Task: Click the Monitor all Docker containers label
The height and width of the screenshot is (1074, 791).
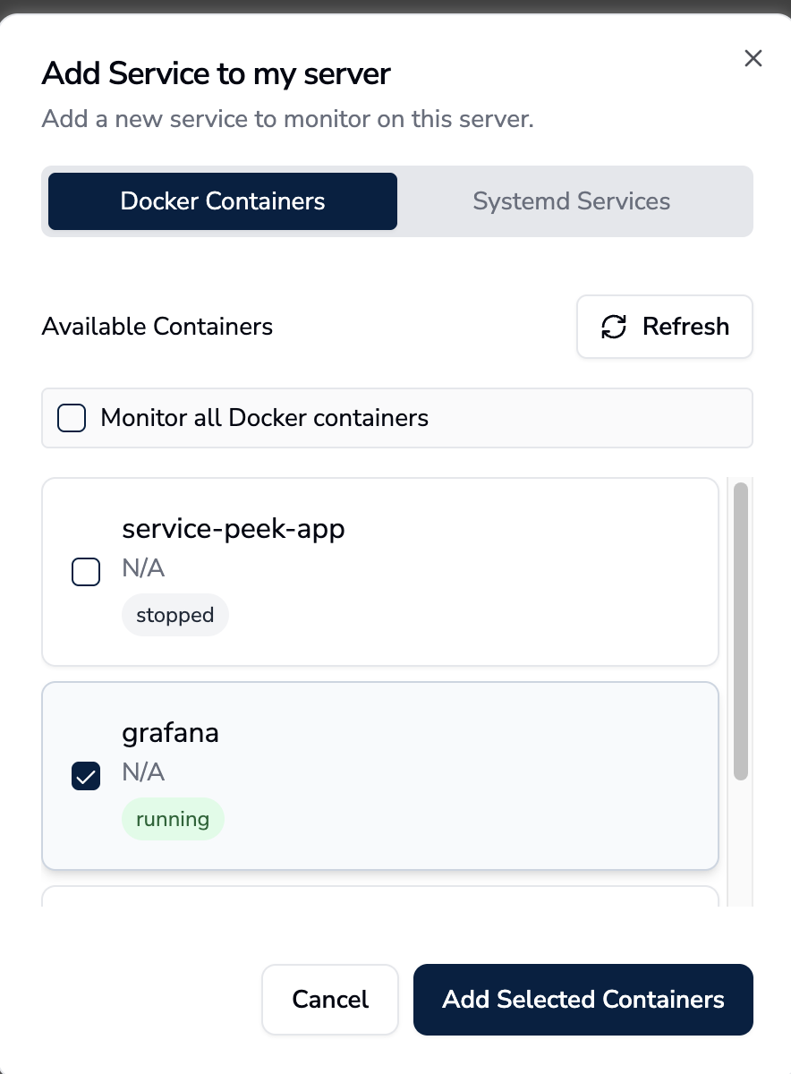Action: point(265,418)
